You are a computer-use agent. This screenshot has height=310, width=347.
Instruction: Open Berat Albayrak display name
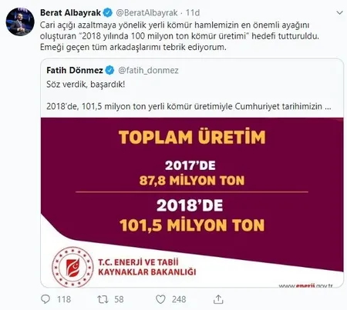tap(70, 13)
